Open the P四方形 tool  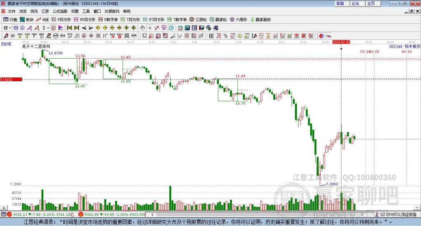point(61,20)
